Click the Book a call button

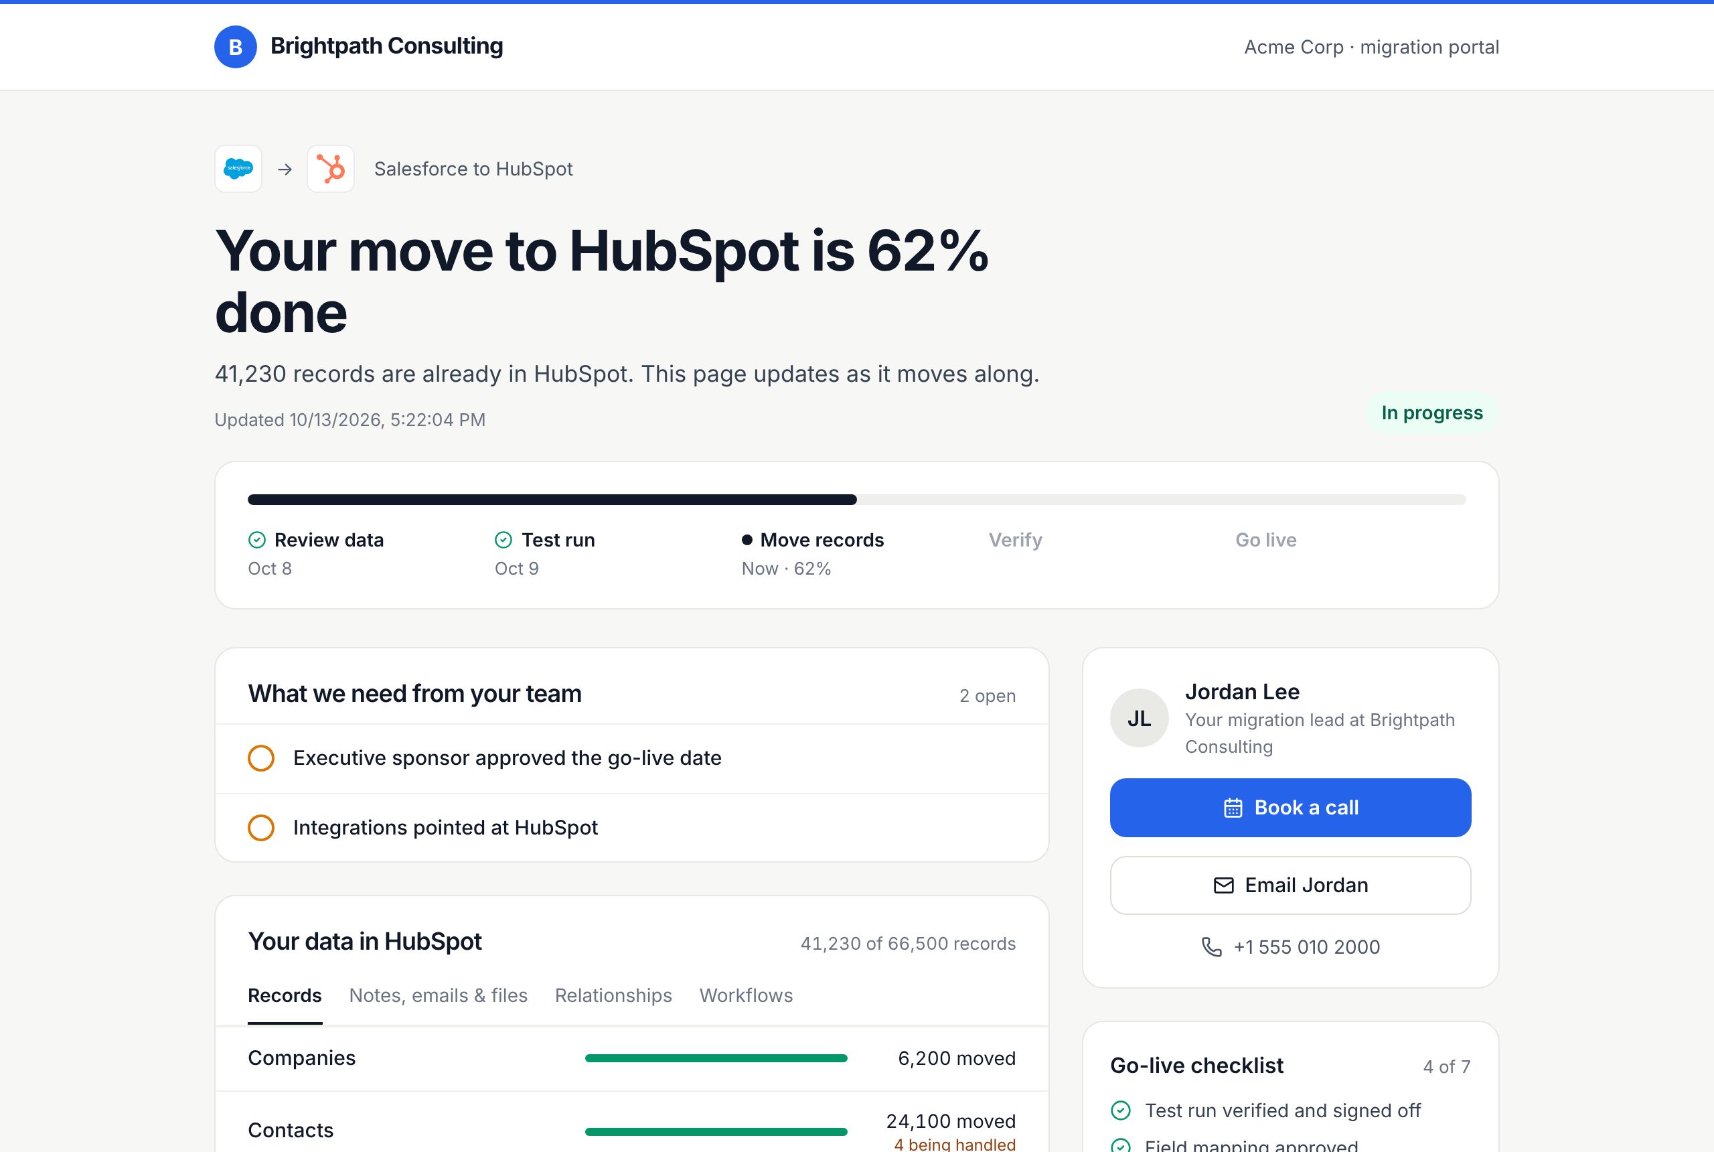click(x=1290, y=808)
